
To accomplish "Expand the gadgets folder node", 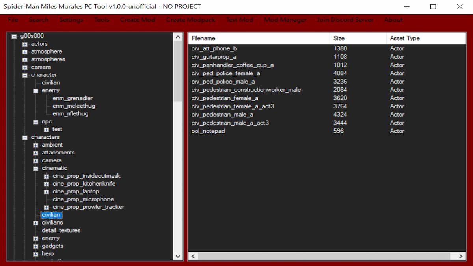I will click(x=35, y=246).
